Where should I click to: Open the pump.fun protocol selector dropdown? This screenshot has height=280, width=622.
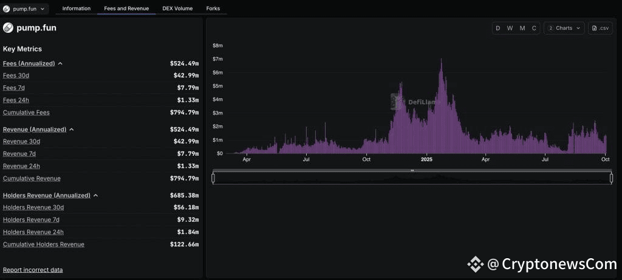(x=24, y=8)
